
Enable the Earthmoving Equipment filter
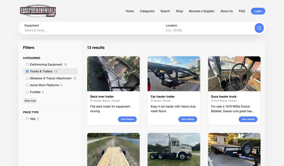click(x=27, y=64)
